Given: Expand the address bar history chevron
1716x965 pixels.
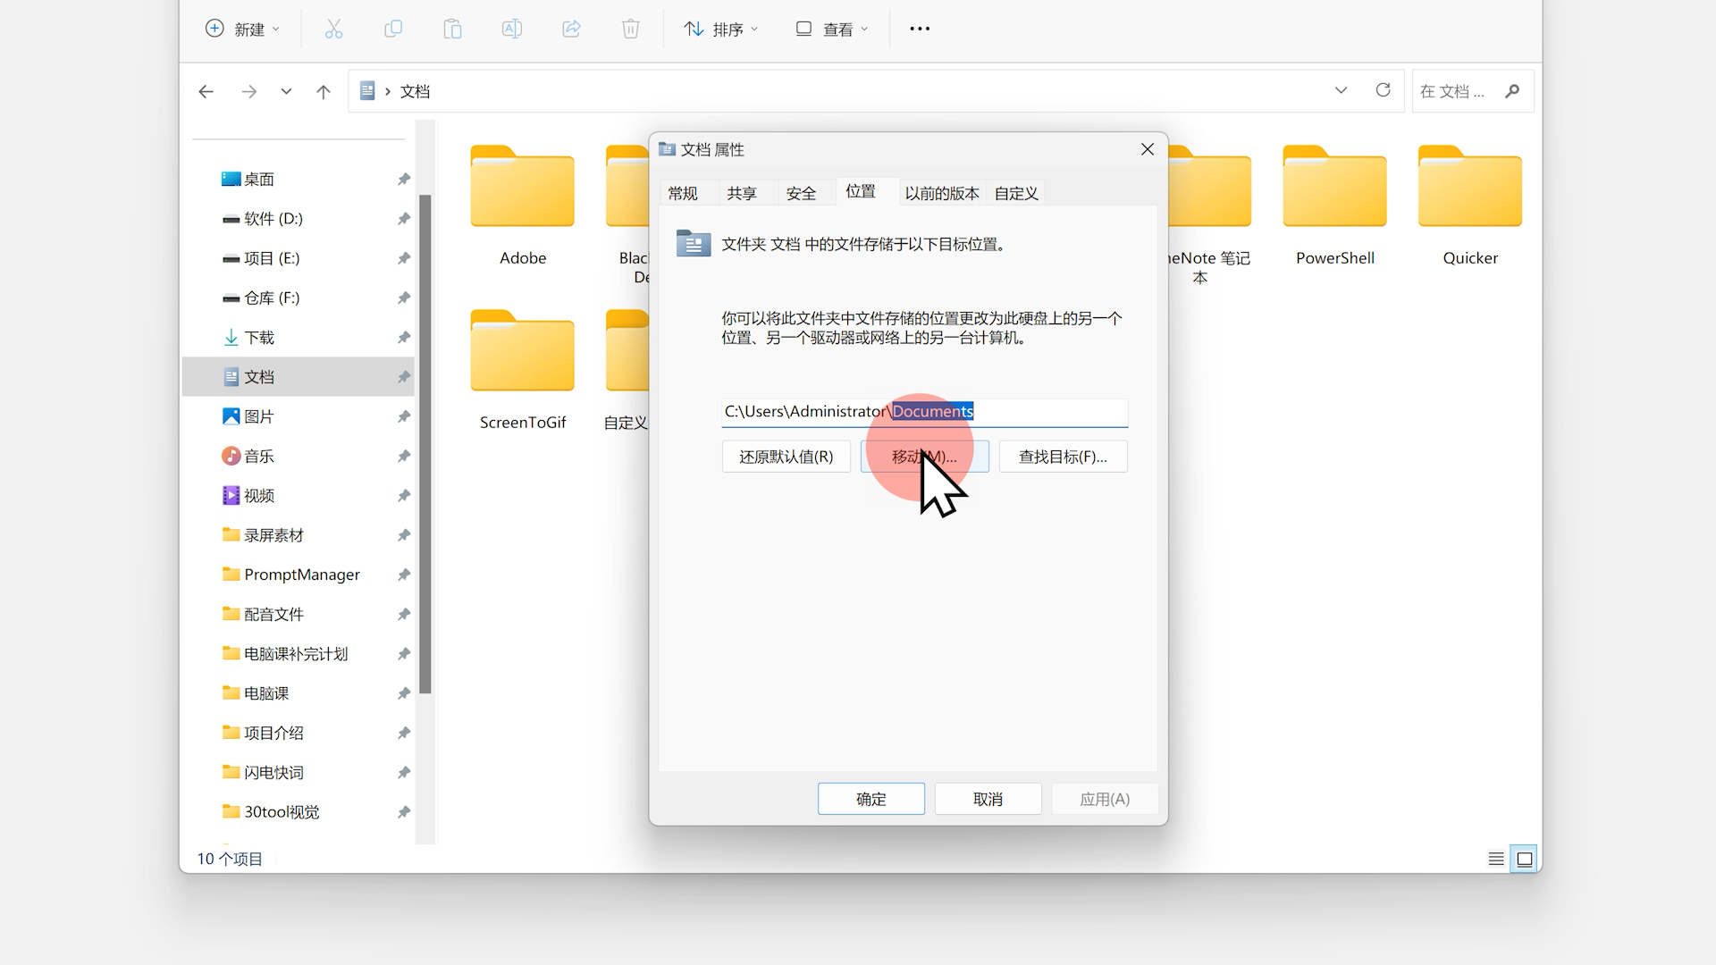Looking at the screenshot, I should click(x=1341, y=90).
